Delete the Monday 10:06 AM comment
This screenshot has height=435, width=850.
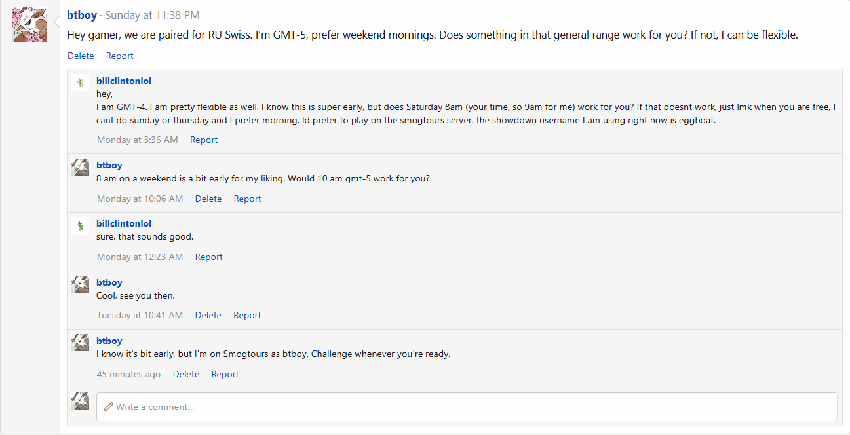pos(208,199)
